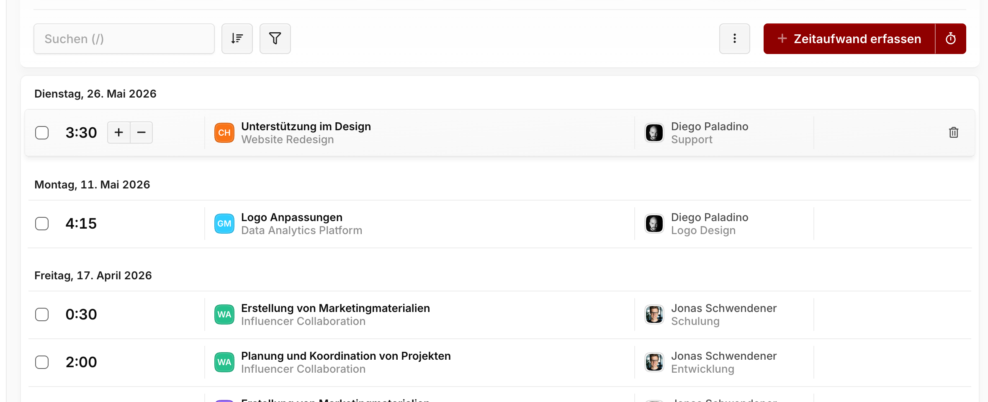
Task: Start the stopwatch timer
Action: 951,39
